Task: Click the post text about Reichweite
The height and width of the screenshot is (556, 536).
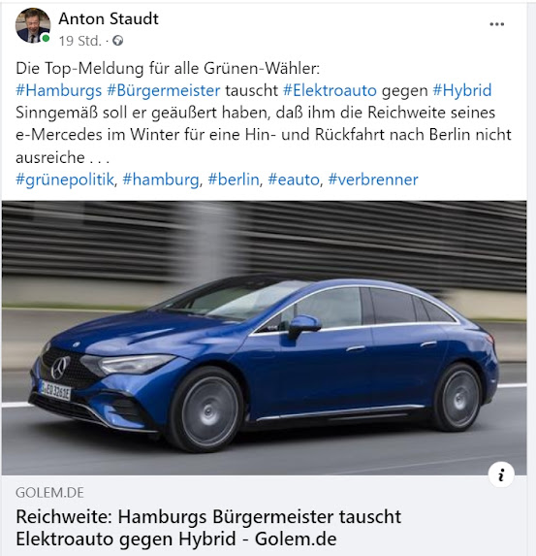Action: pos(264,135)
